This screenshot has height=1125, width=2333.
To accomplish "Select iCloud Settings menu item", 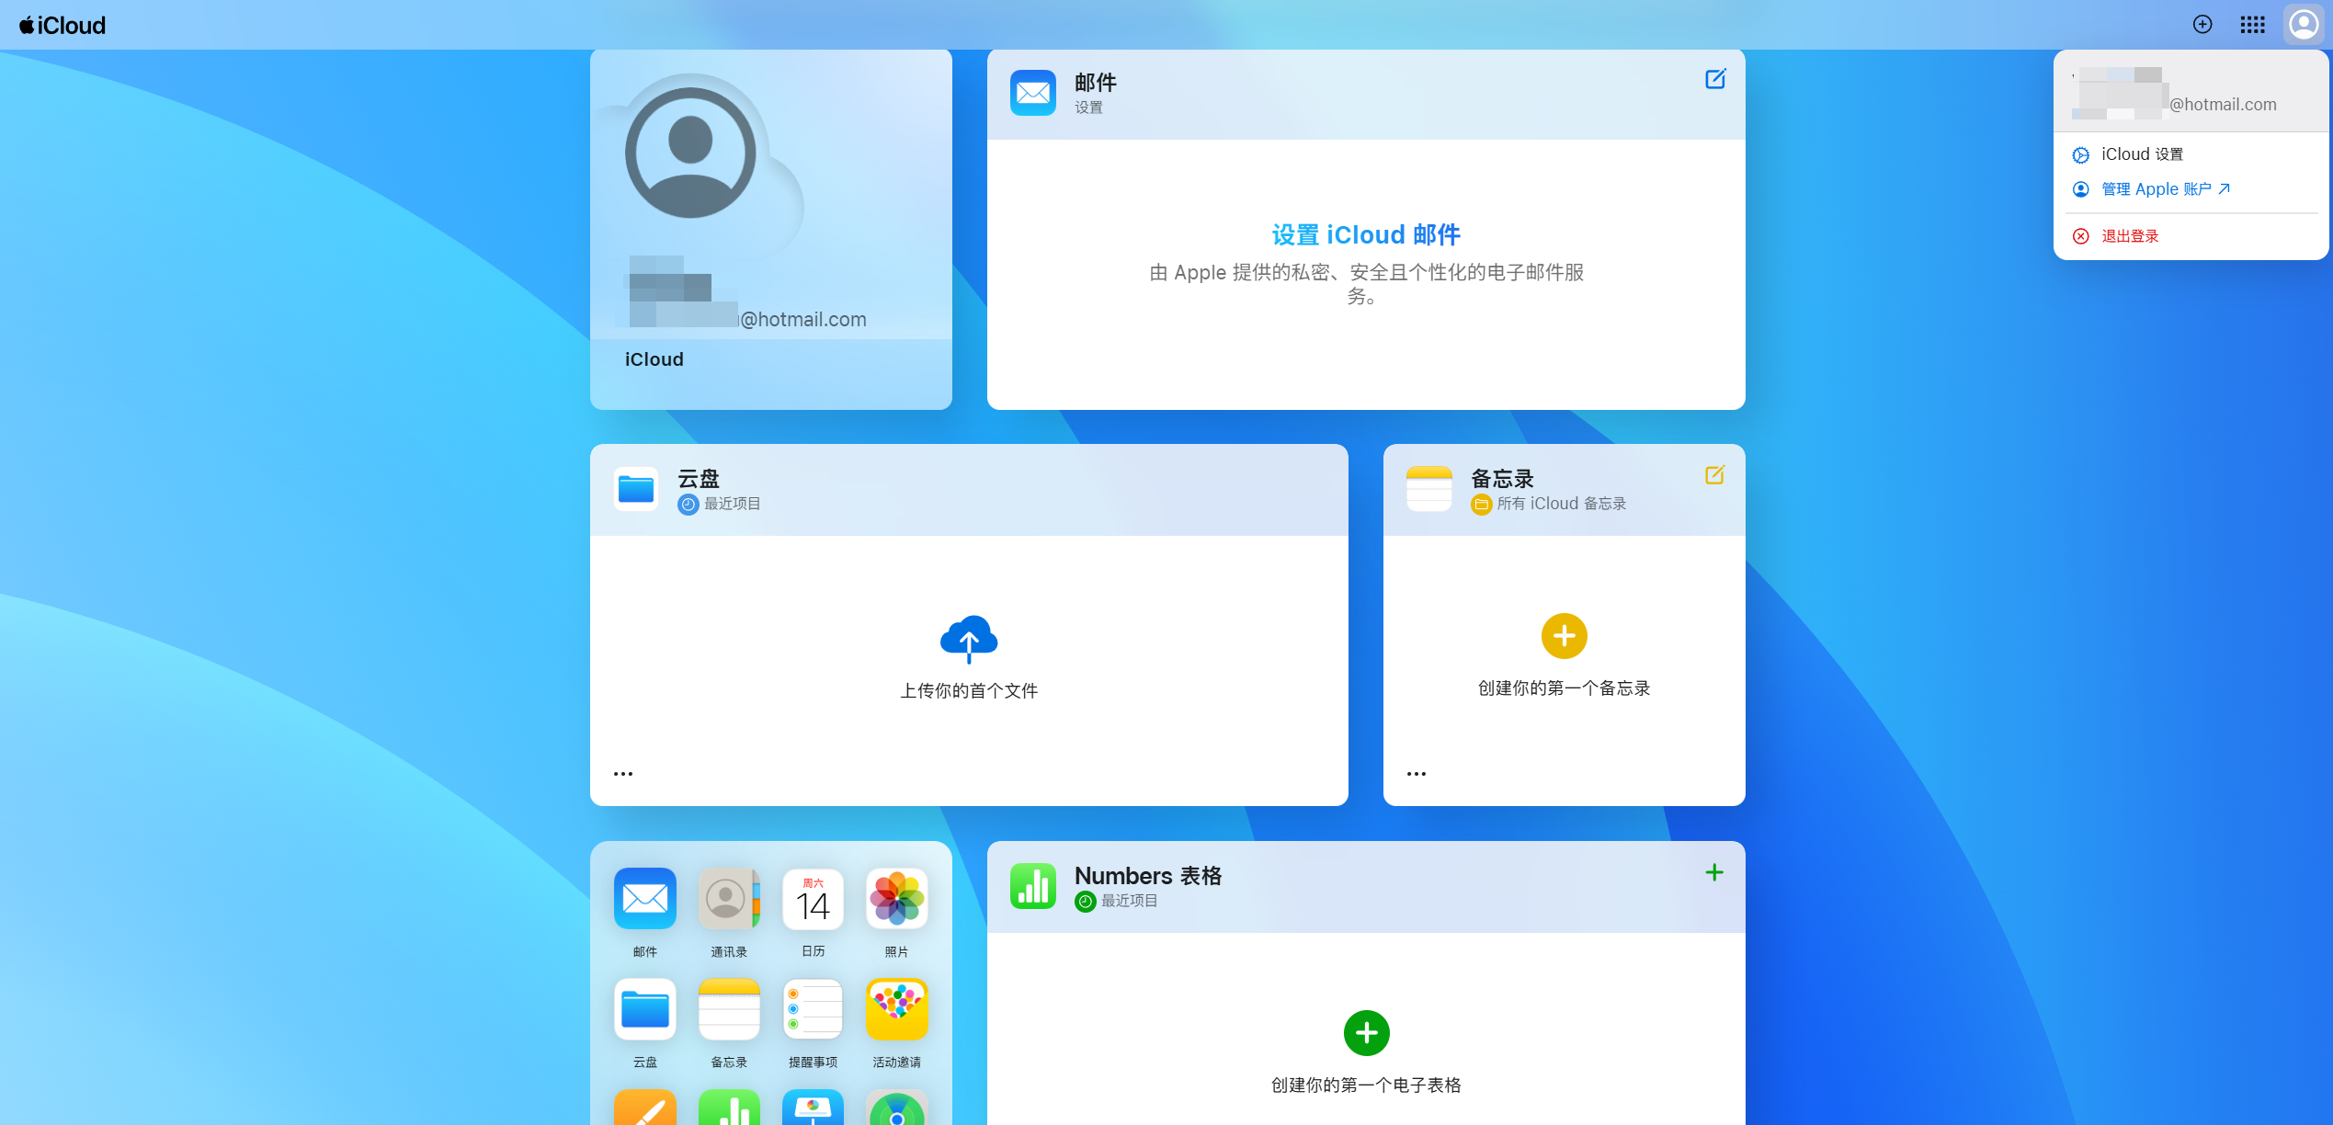I will tap(2142, 154).
